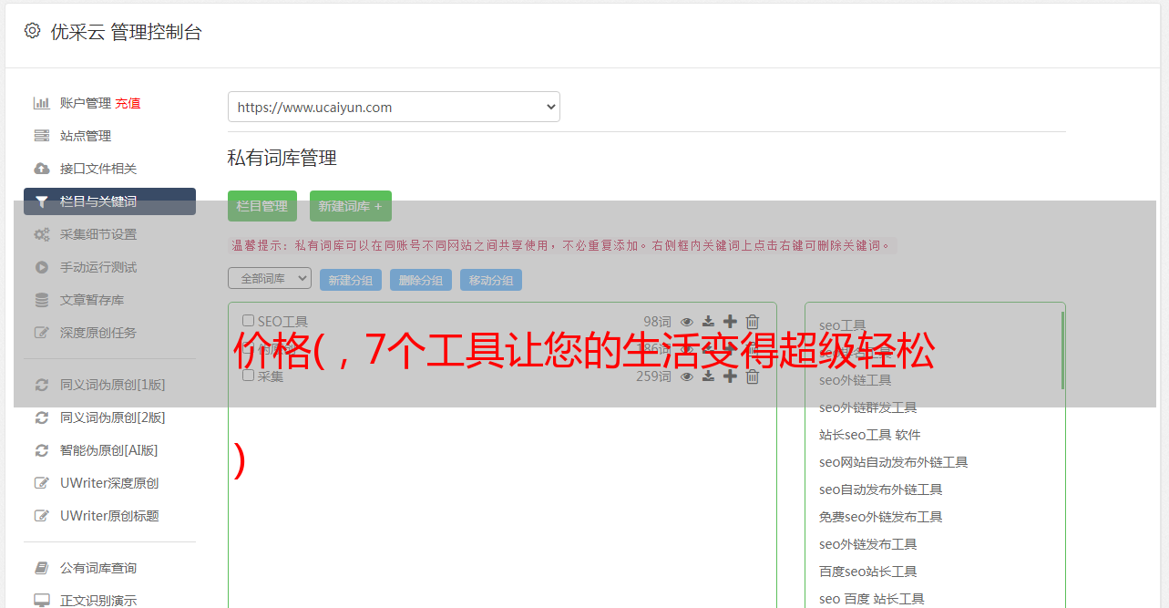Click the seo外链工具 keyword
The height and width of the screenshot is (608, 1169).
coord(856,380)
